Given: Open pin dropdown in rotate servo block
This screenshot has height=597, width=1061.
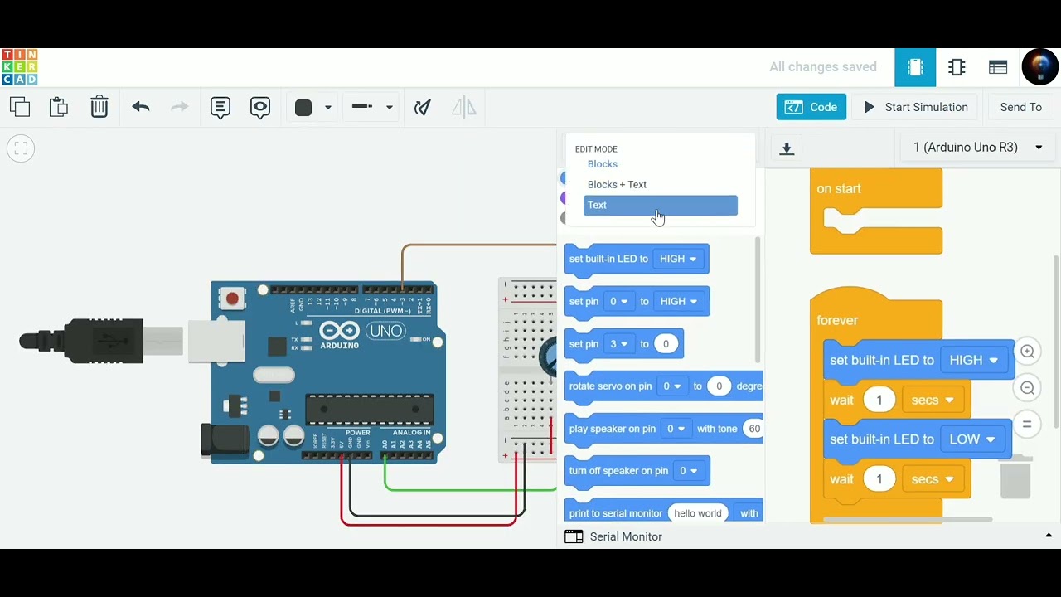Looking at the screenshot, I should (x=672, y=386).
